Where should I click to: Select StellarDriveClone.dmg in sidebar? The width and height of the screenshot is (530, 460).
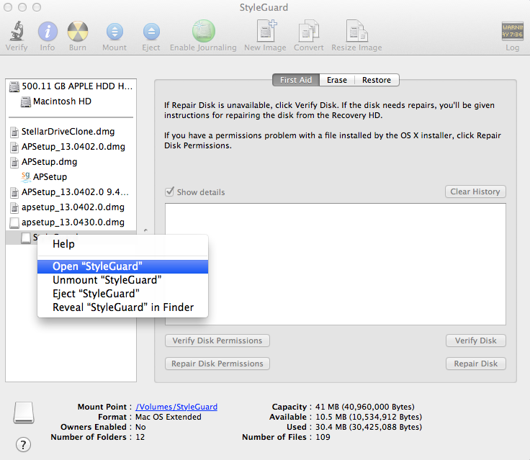71,132
